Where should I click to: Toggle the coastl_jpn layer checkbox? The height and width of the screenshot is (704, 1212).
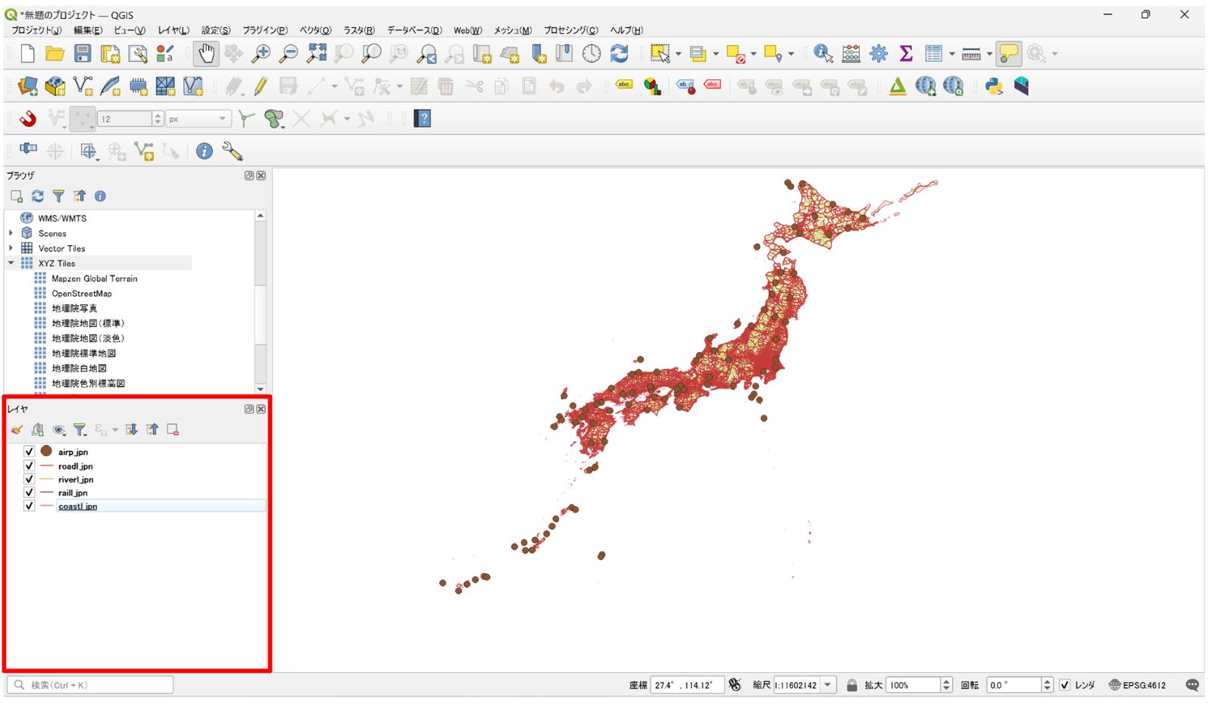coord(29,506)
